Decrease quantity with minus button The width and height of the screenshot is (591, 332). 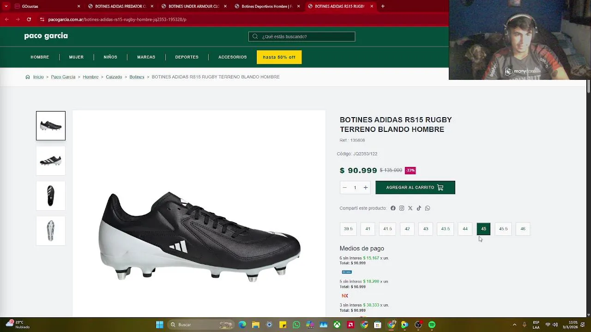[x=344, y=188]
